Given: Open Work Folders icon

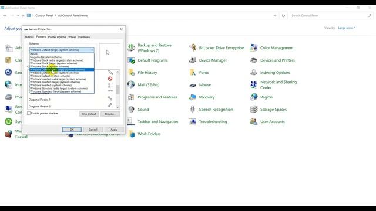Looking at the screenshot, I should (x=132, y=134).
